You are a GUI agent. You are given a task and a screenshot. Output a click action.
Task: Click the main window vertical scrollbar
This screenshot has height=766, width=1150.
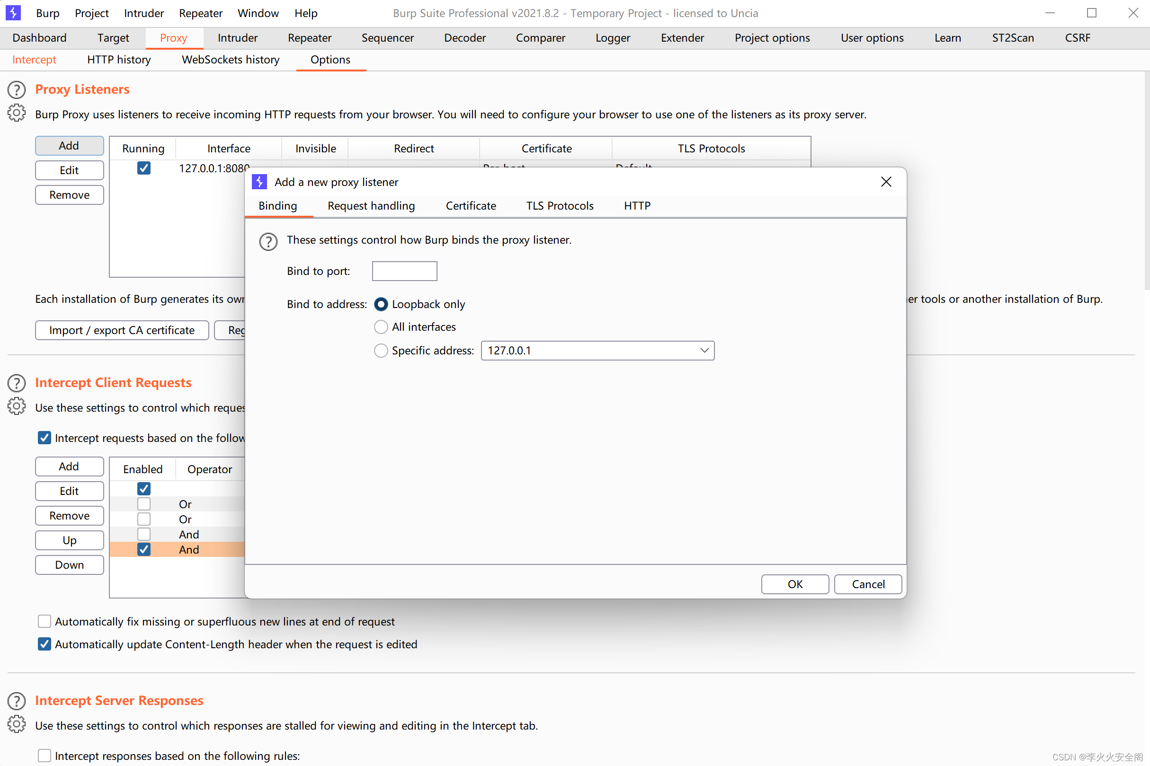1147,181
